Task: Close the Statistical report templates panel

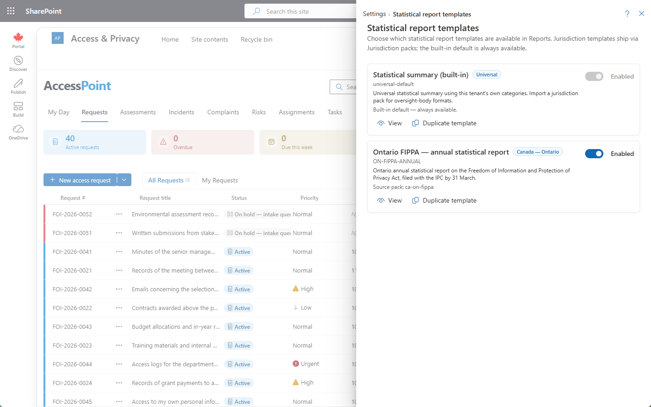Action: [x=642, y=14]
